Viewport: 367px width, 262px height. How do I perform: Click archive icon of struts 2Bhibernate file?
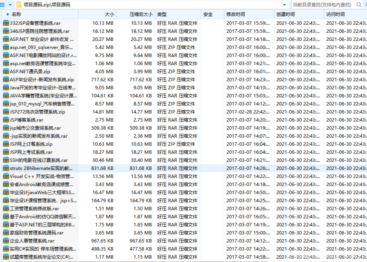coord(6,168)
